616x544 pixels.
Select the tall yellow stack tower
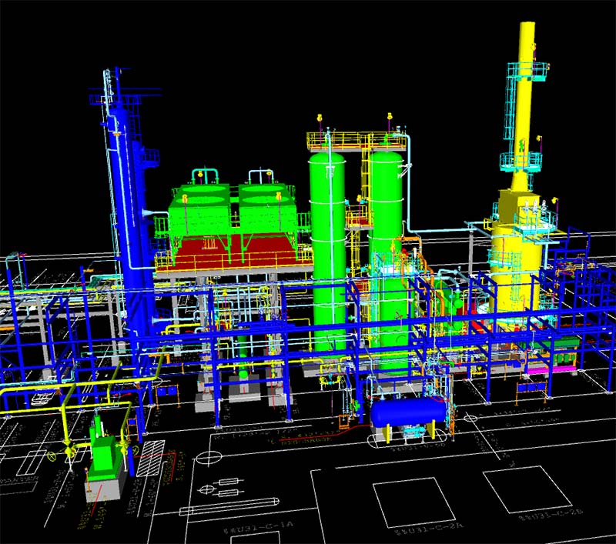click(526, 100)
